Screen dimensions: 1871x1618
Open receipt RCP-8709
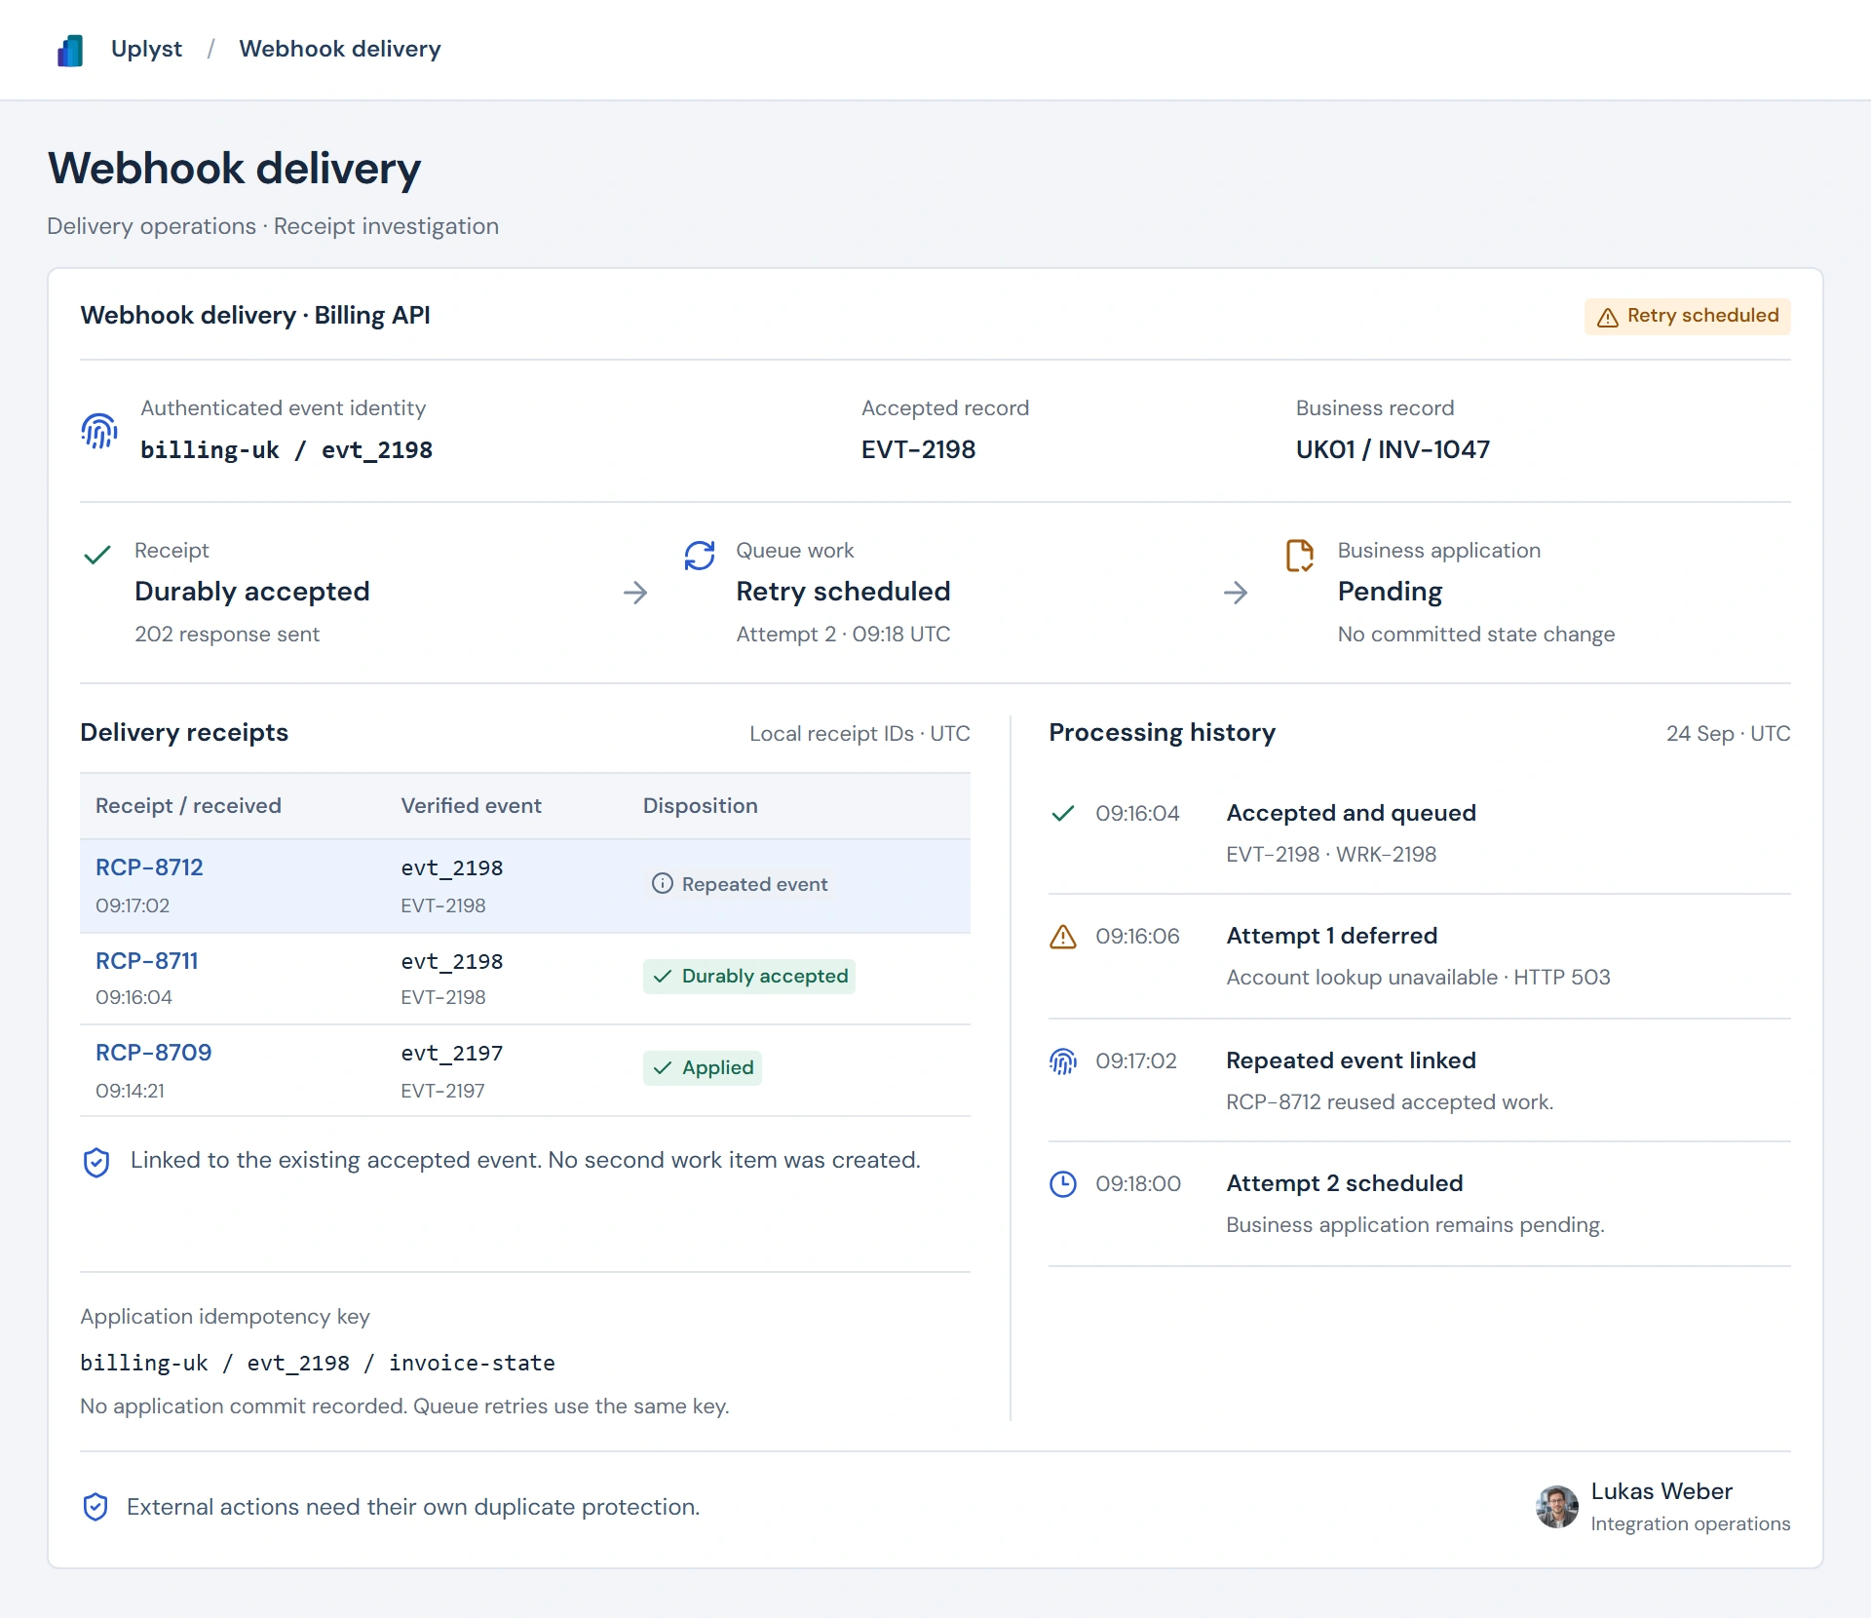click(x=153, y=1052)
